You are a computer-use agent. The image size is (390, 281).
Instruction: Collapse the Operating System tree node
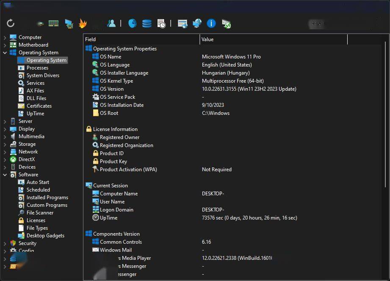point(5,53)
